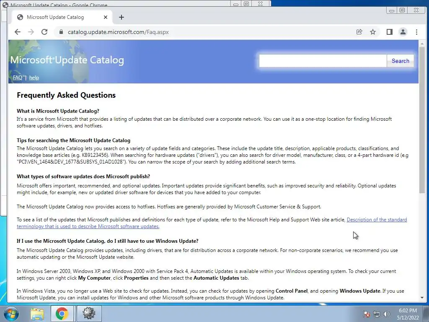Click 'What types of software updates' heading

(x=83, y=177)
